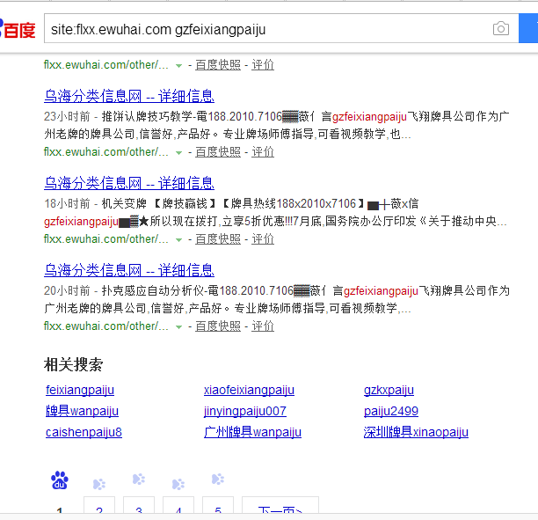Click the green URL of the 18小时前 result
The height and width of the screenshot is (520, 538).
pos(106,239)
